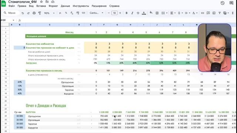Screen dimensions: 237x133
Task: Select cell Загрузка label
Action: pyautogui.click(x=31, y=63)
